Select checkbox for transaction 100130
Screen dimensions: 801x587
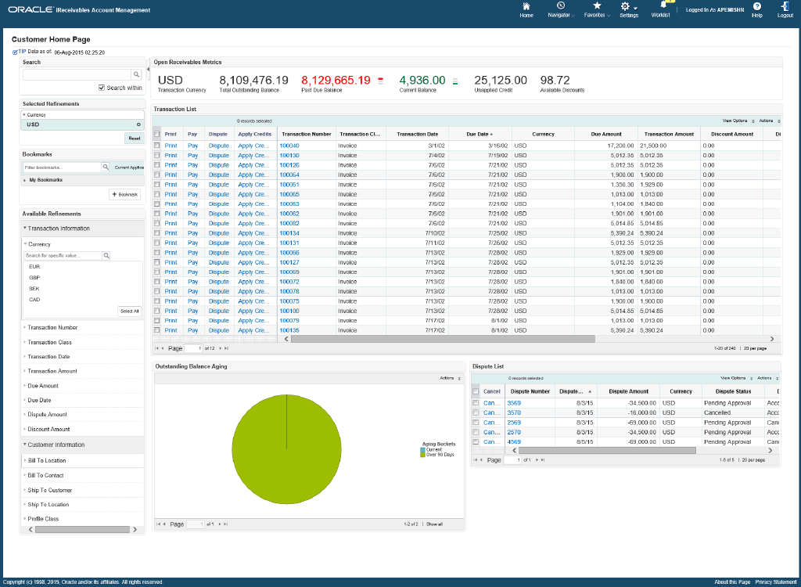click(x=156, y=156)
